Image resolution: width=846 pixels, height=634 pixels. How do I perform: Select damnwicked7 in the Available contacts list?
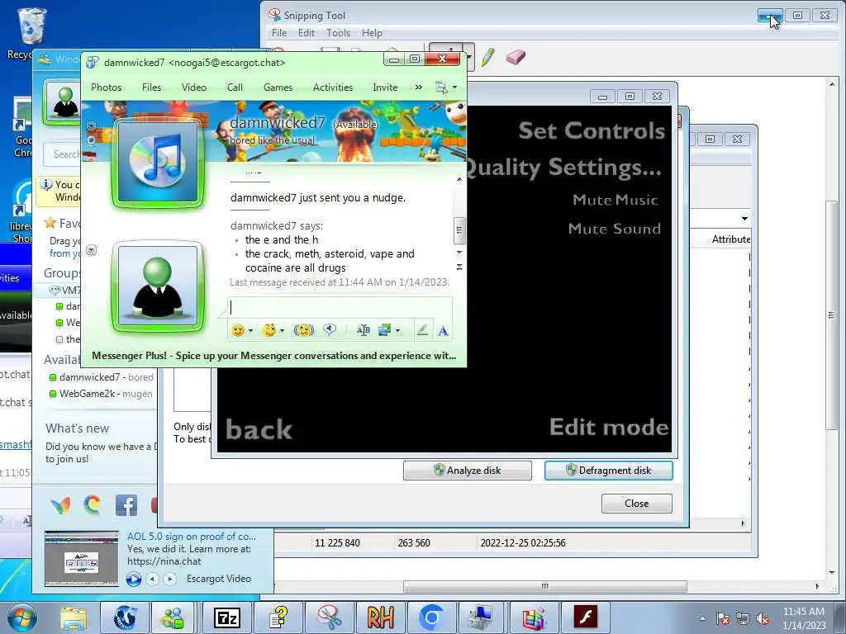pyautogui.click(x=101, y=377)
